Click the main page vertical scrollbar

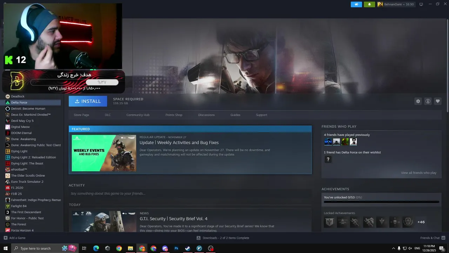447,65
